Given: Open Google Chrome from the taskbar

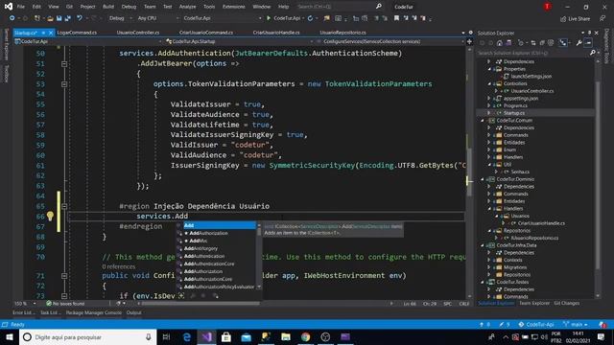Looking at the screenshot, I should pyautogui.click(x=305, y=336).
